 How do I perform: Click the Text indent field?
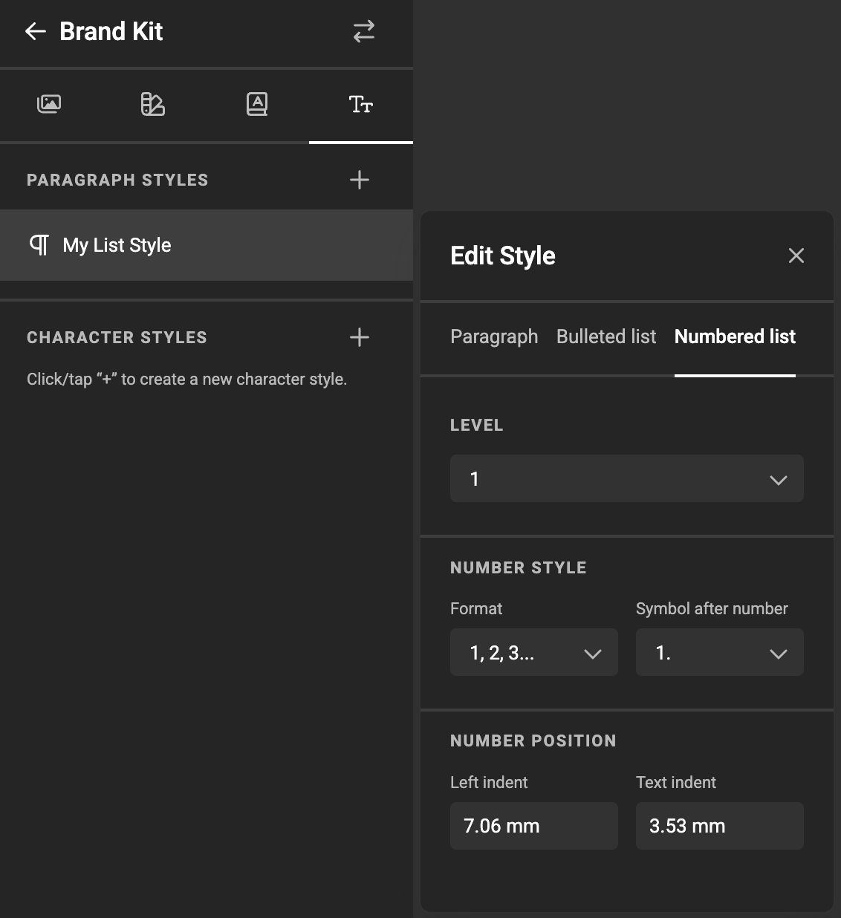tap(719, 826)
